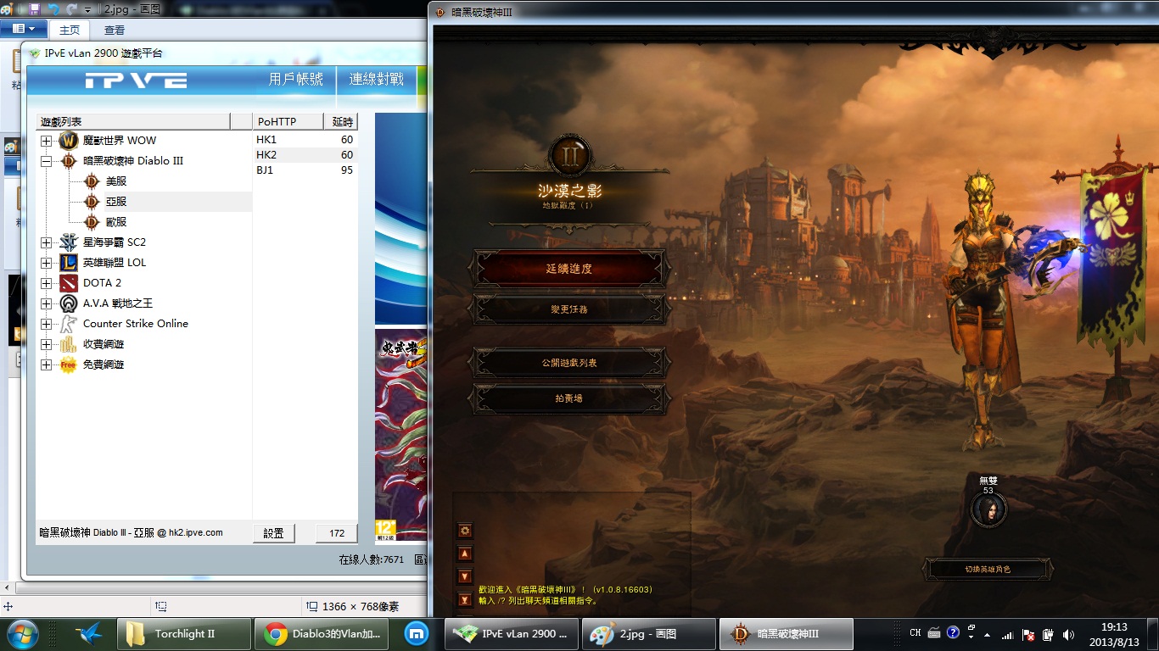
Task: Click the PoHTTP column header
Action: (x=288, y=122)
